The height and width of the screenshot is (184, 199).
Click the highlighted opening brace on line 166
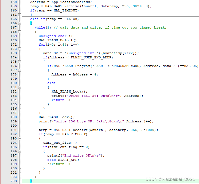pos(31,23)
